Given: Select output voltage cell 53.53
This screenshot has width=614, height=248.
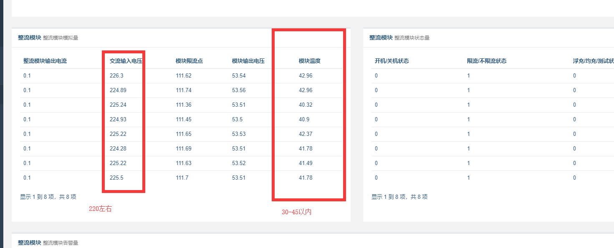Looking at the screenshot, I should pos(239,134).
